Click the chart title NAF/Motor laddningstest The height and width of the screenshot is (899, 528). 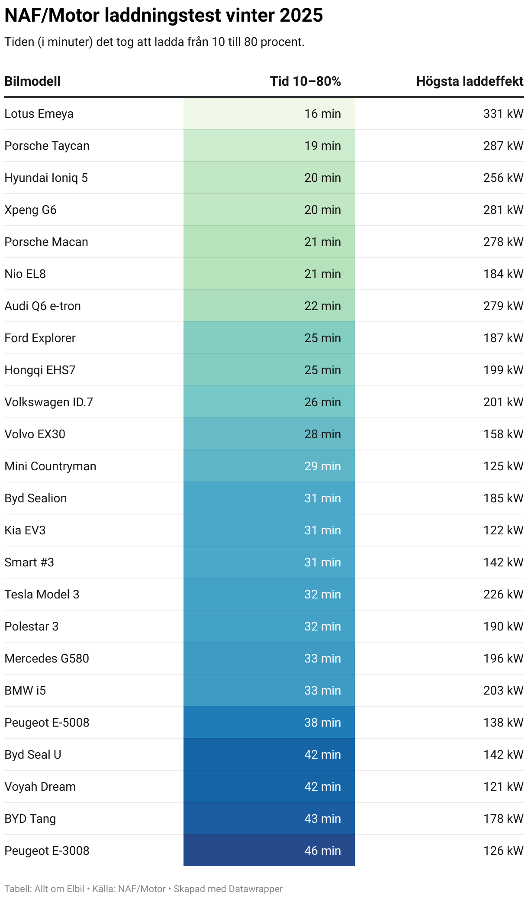point(164,16)
